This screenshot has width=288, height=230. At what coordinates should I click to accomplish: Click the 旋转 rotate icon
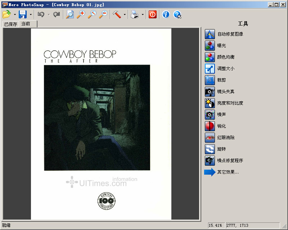[210, 149]
